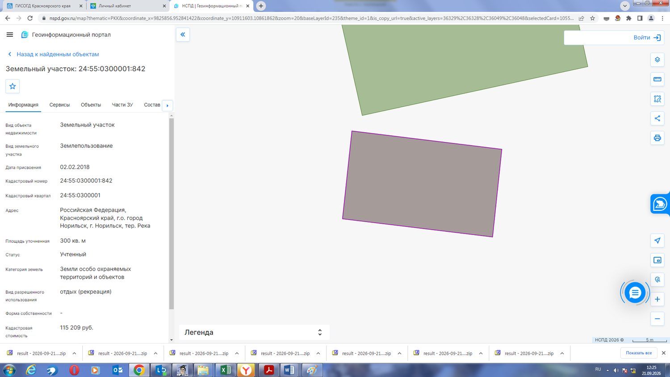Show all downloads with Показать все

[639, 353]
